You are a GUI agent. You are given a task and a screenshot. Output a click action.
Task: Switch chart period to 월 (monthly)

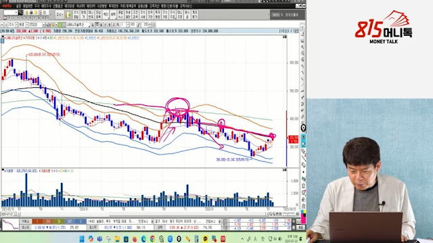point(101,25)
